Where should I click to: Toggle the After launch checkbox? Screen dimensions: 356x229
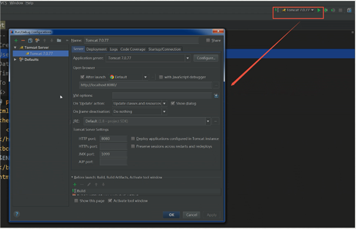tap(82, 77)
